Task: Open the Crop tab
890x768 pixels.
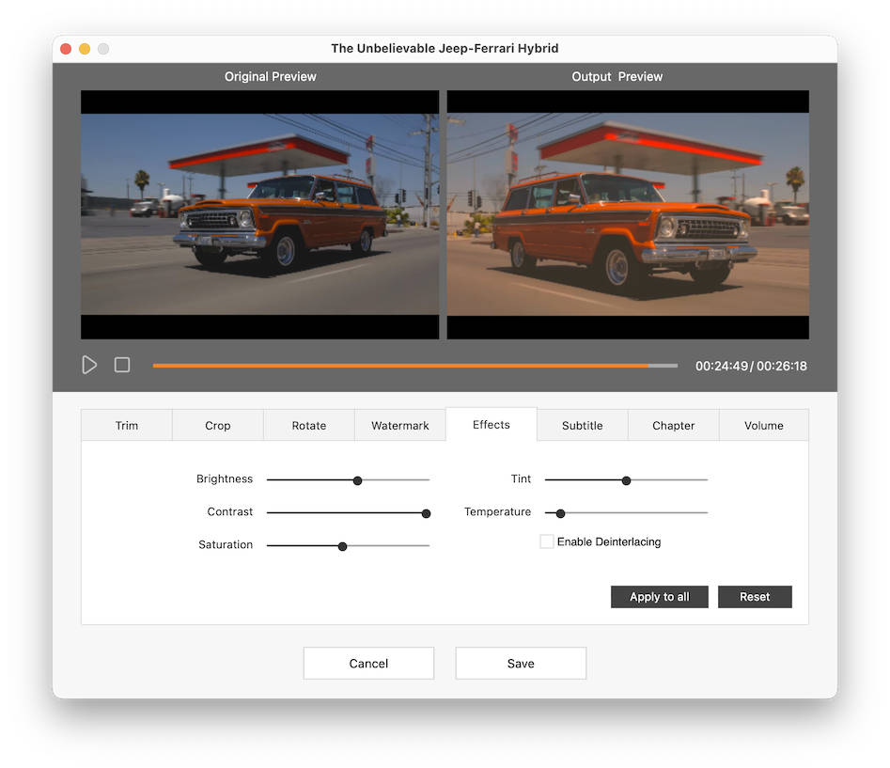Action: (218, 426)
